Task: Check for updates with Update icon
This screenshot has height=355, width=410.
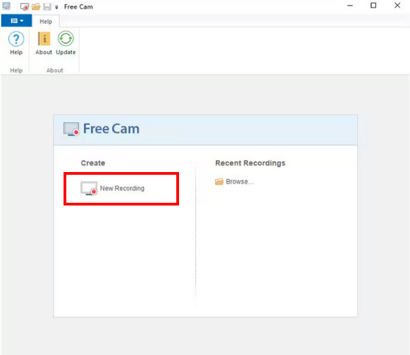Action: [66, 39]
